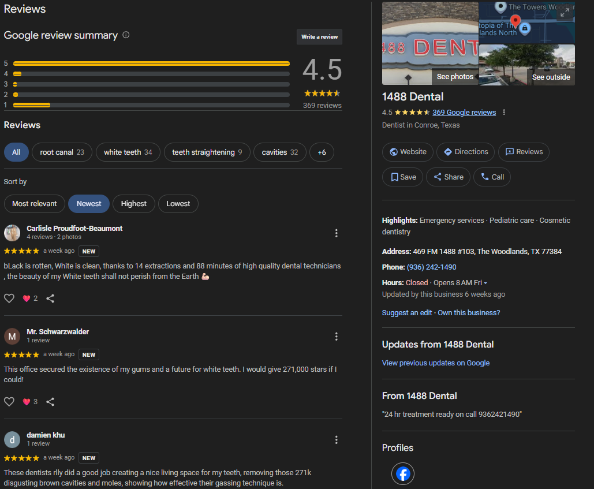Sort reviews by Lowest
Image resolution: width=594 pixels, height=489 pixels.
[178, 204]
